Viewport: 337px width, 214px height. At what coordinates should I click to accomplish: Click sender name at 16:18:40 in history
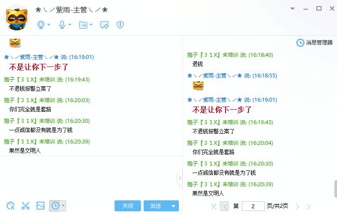click(230, 55)
